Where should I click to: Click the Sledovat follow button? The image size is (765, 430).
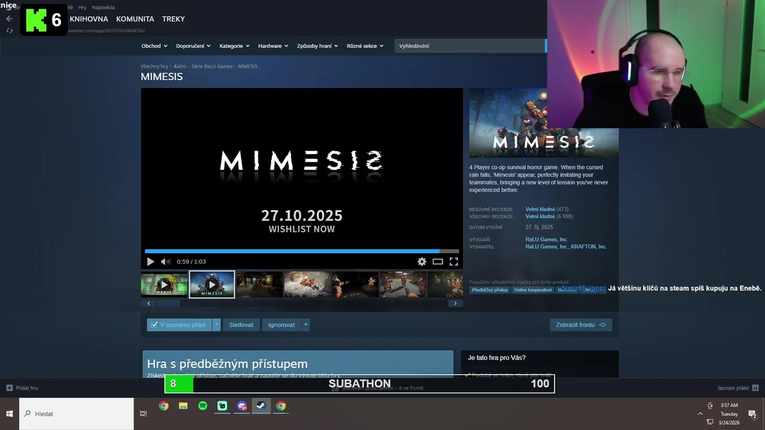point(241,325)
